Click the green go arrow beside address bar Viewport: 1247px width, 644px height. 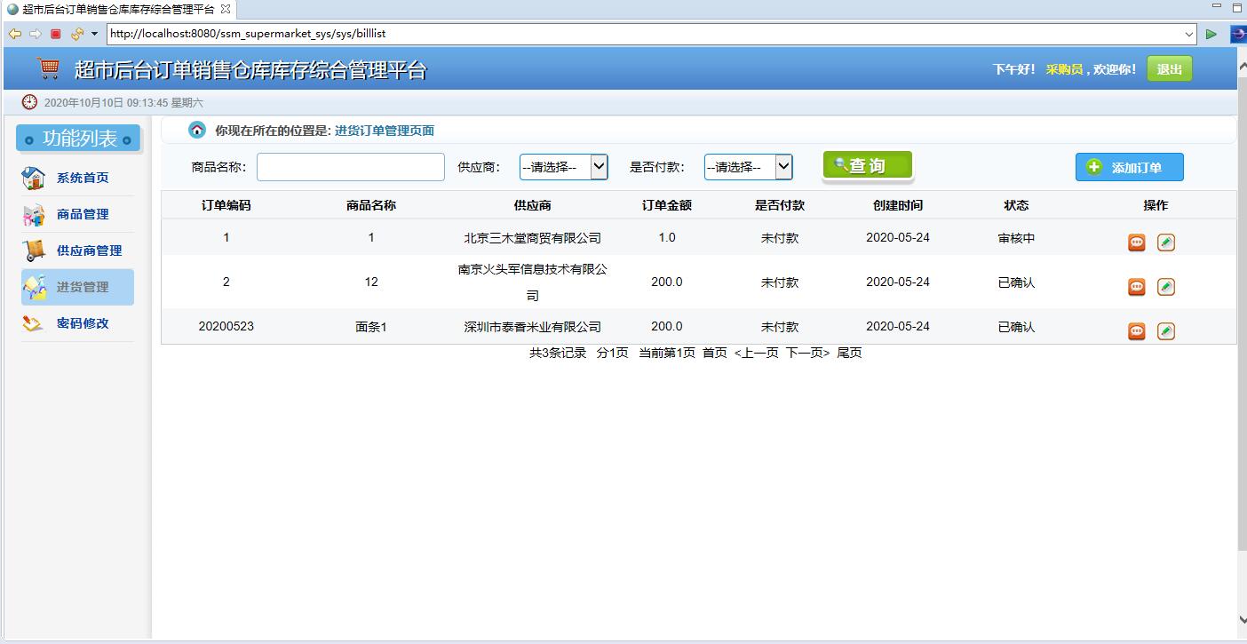click(x=1211, y=33)
